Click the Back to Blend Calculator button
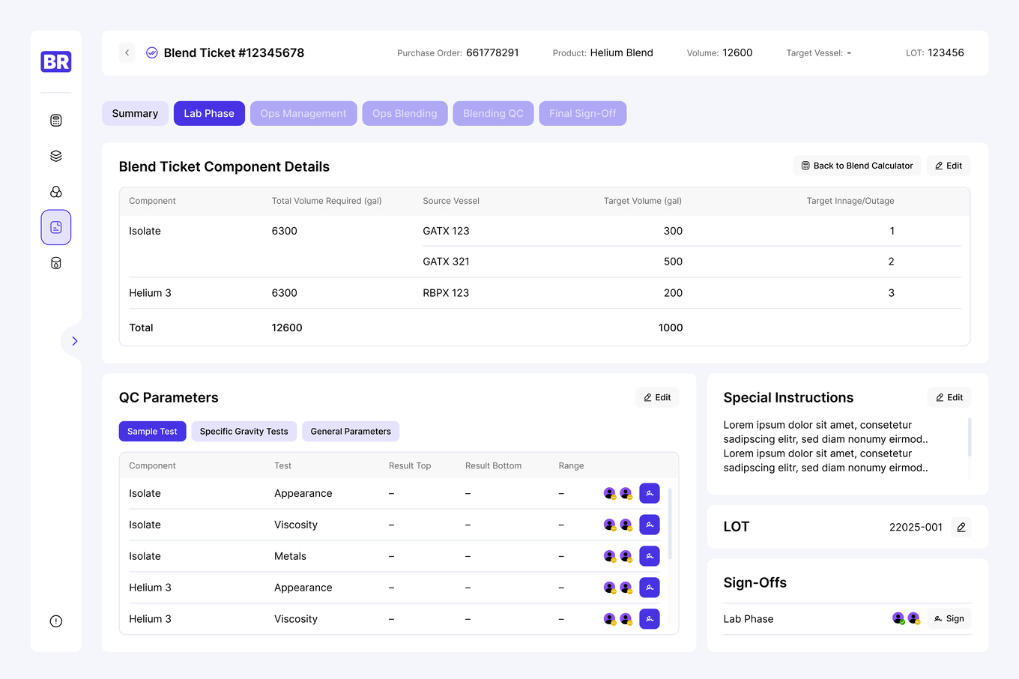Viewport: 1019px width, 679px height. click(856, 165)
